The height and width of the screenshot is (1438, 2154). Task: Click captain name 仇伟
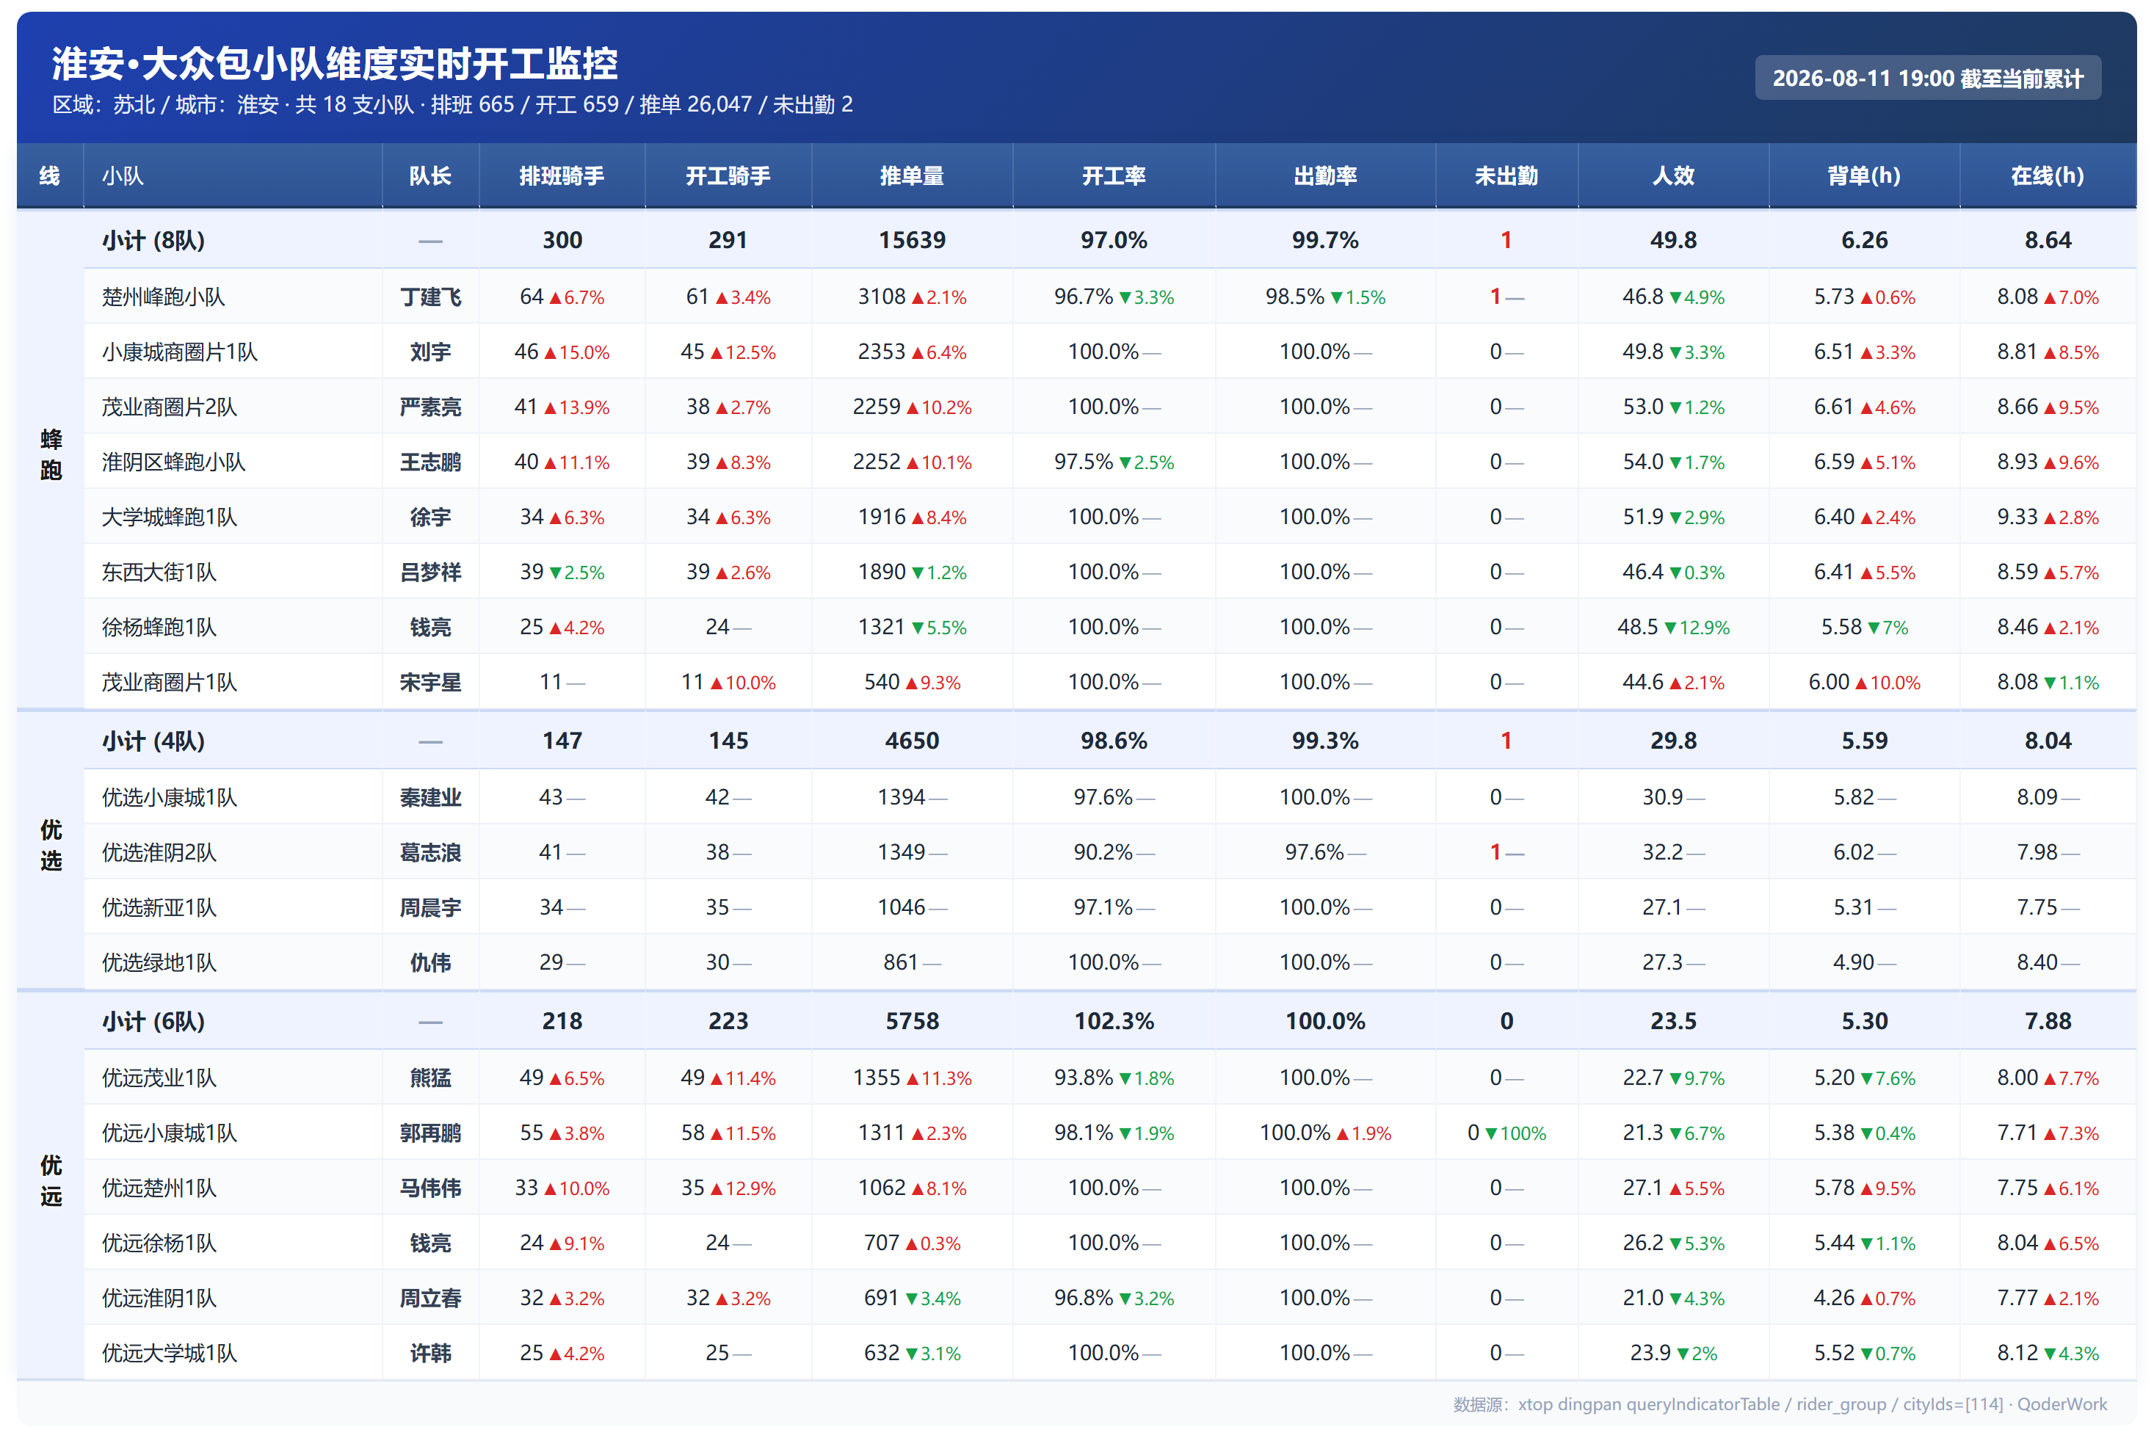(x=430, y=963)
